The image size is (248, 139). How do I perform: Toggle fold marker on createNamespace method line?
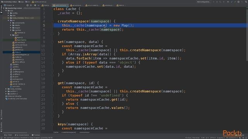[x=52, y=21]
